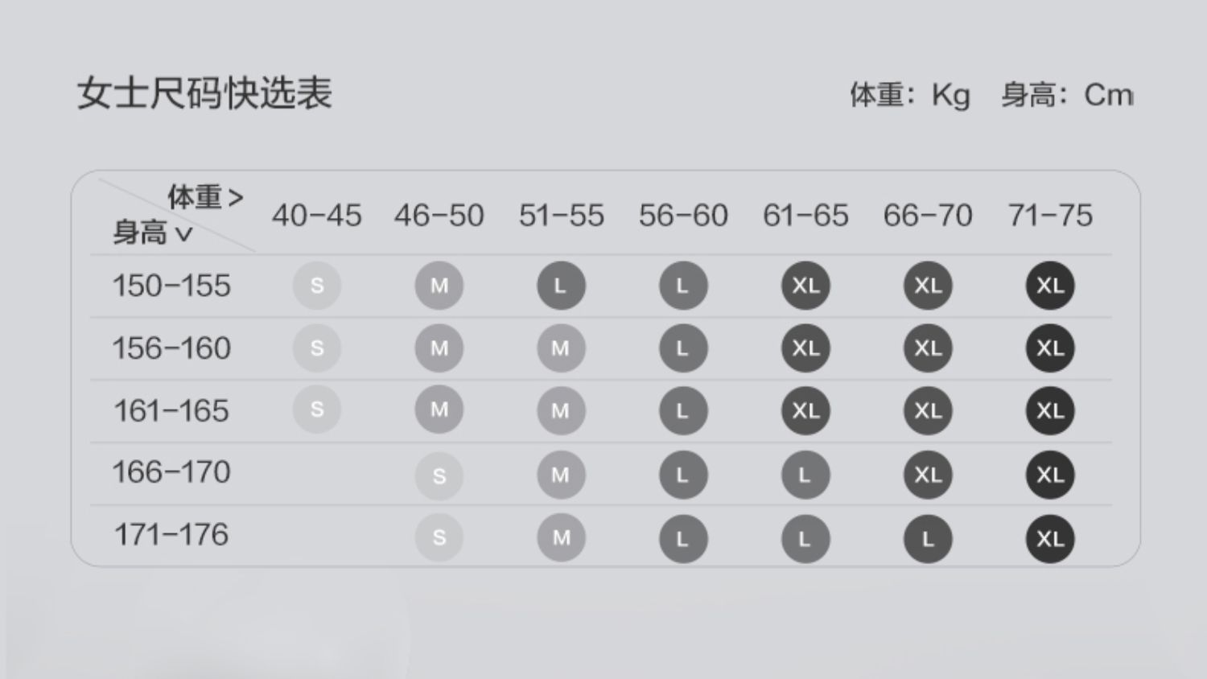Choose L badge for height 166-170, weight 61-65
This screenshot has width=1207, height=679.
coord(805,475)
